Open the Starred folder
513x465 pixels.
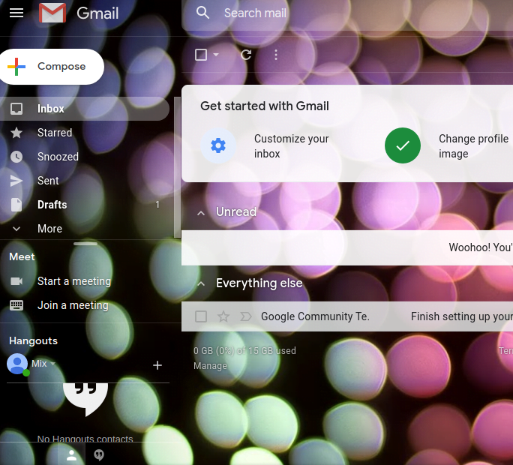point(85,133)
